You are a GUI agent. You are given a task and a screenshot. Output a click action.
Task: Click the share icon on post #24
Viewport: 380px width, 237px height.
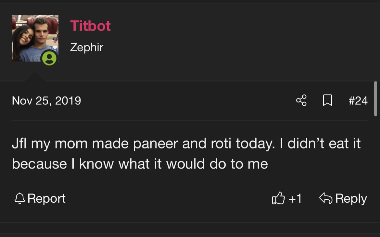[x=301, y=101]
